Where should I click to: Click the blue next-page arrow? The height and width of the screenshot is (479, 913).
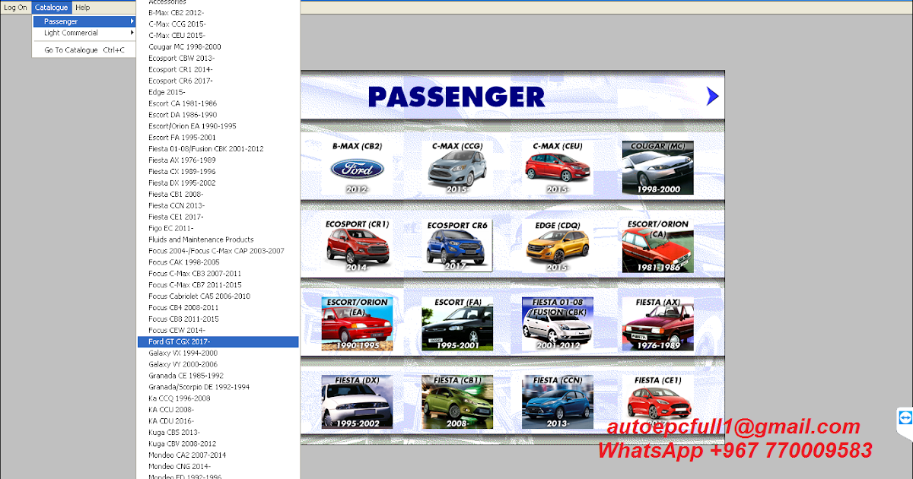[x=712, y=96]
